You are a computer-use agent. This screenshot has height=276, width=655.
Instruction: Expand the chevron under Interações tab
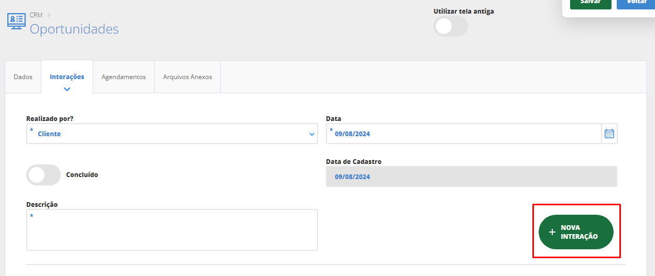pyautogui.click(x=67, y=89)
